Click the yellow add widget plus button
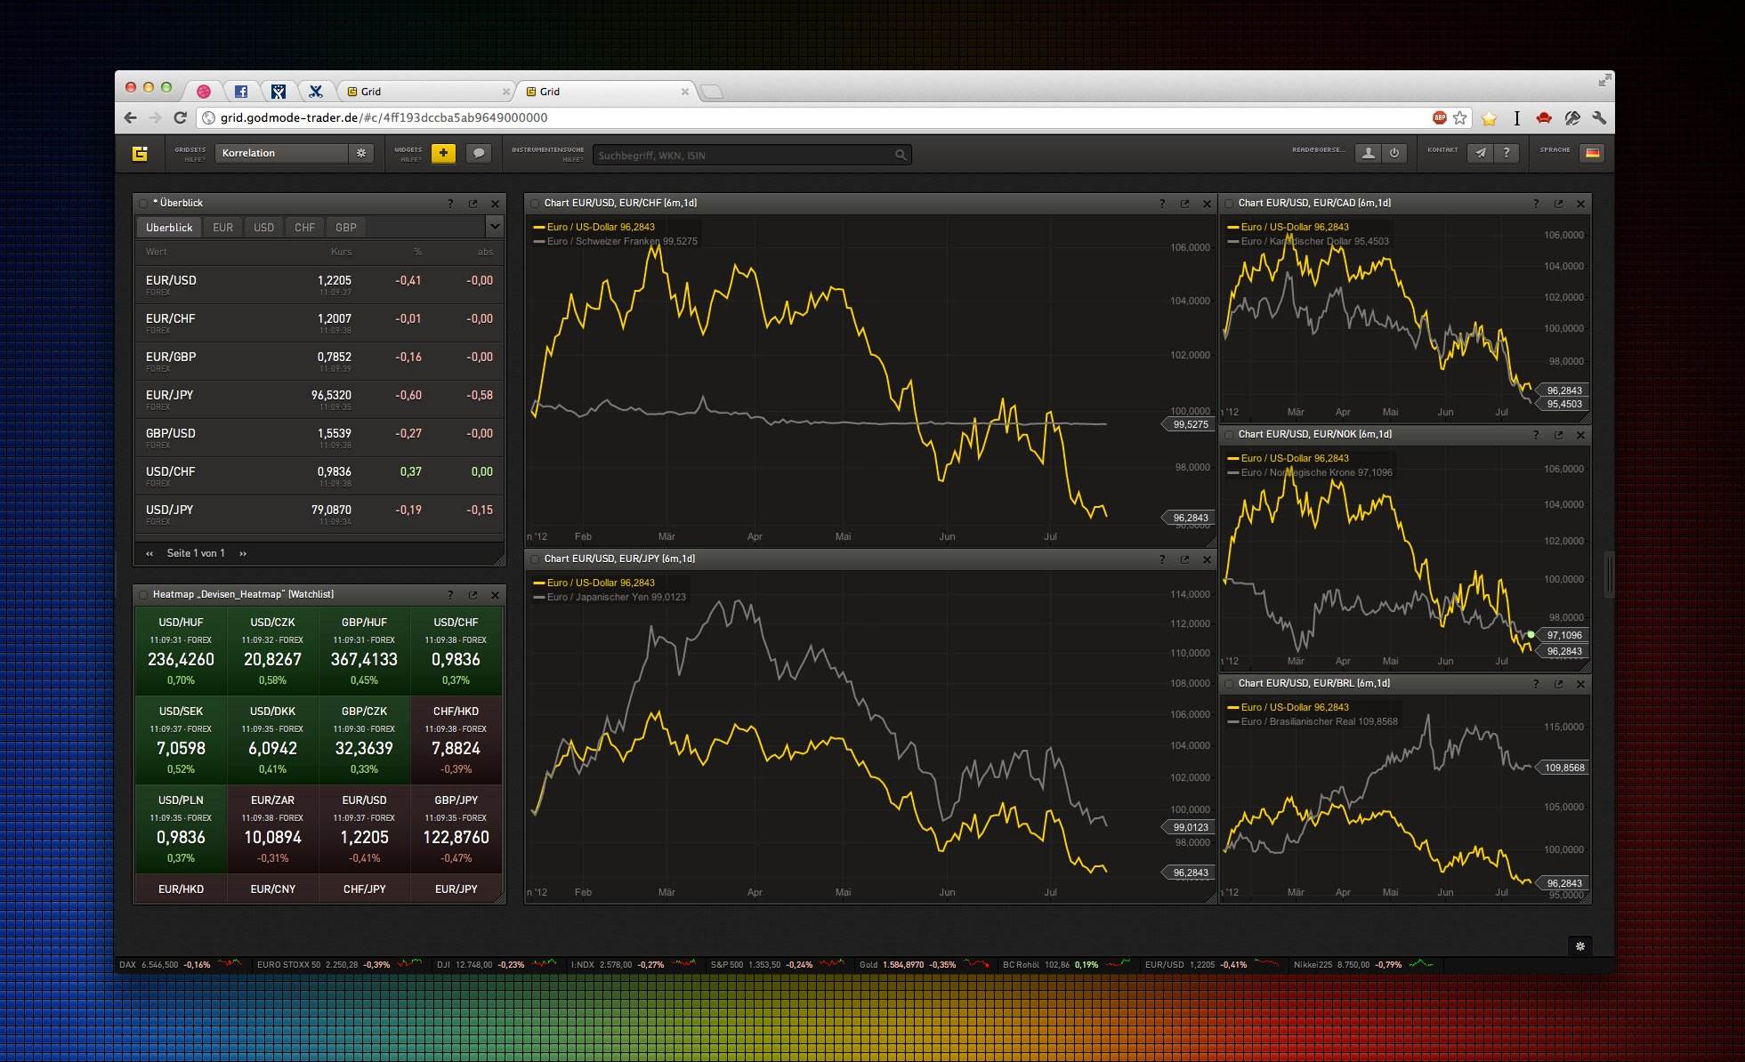Screen dimensions: 1745x1062 [x=443, y=153]
